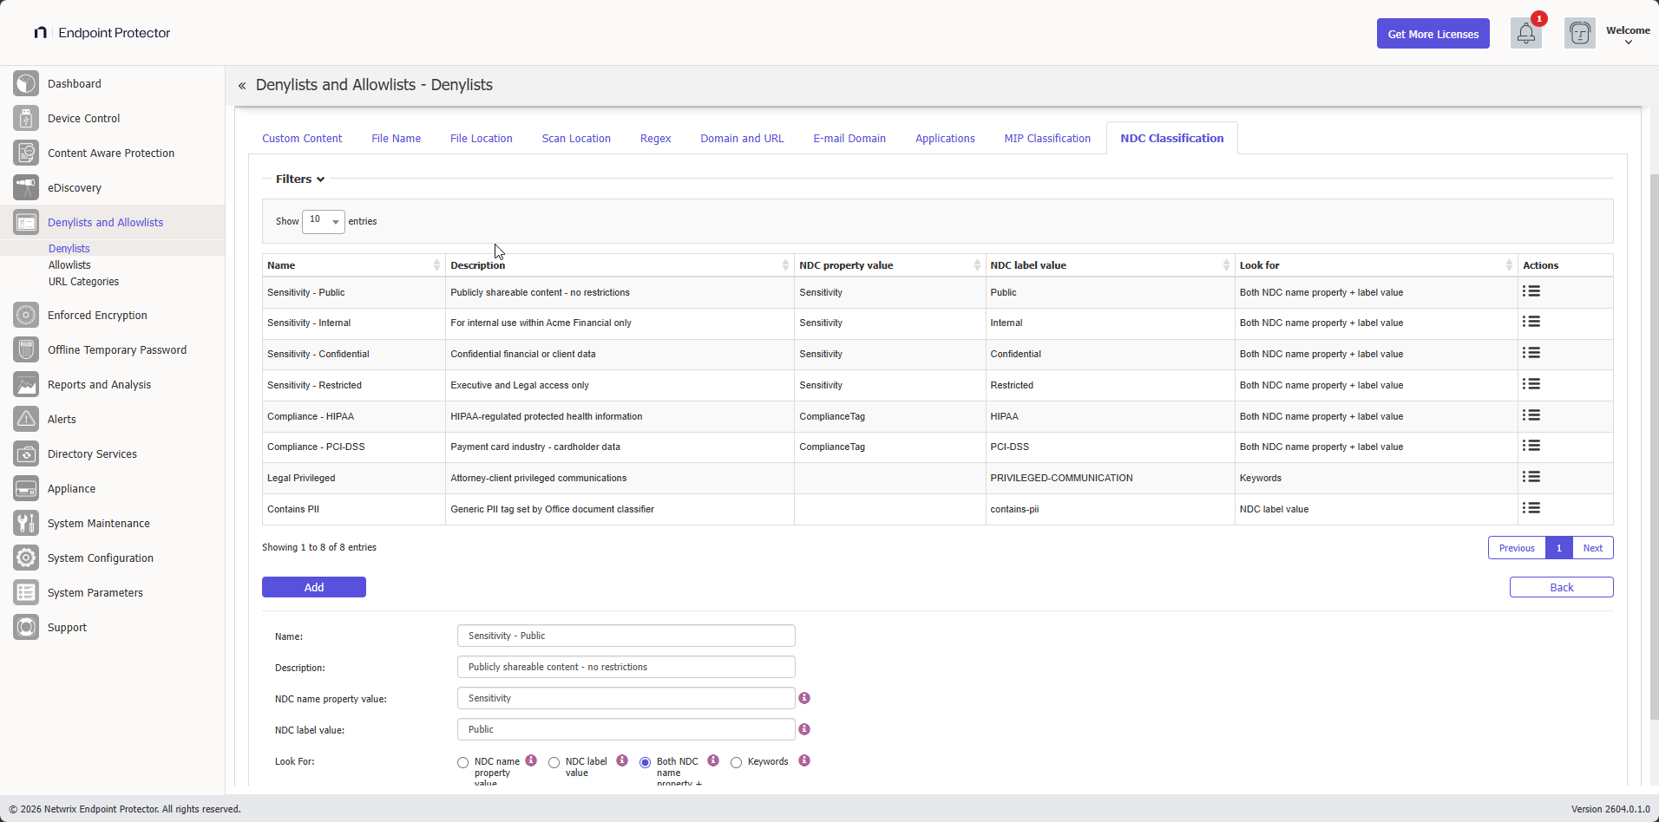
Task: Open the Domain and URL tab
Action: coord(742,139)
